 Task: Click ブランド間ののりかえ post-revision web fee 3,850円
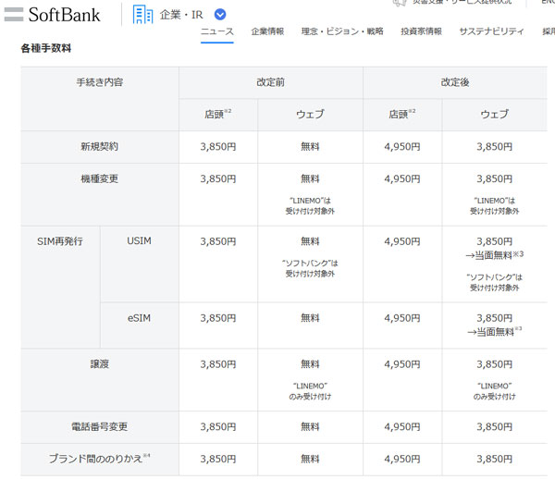point(494,459)
